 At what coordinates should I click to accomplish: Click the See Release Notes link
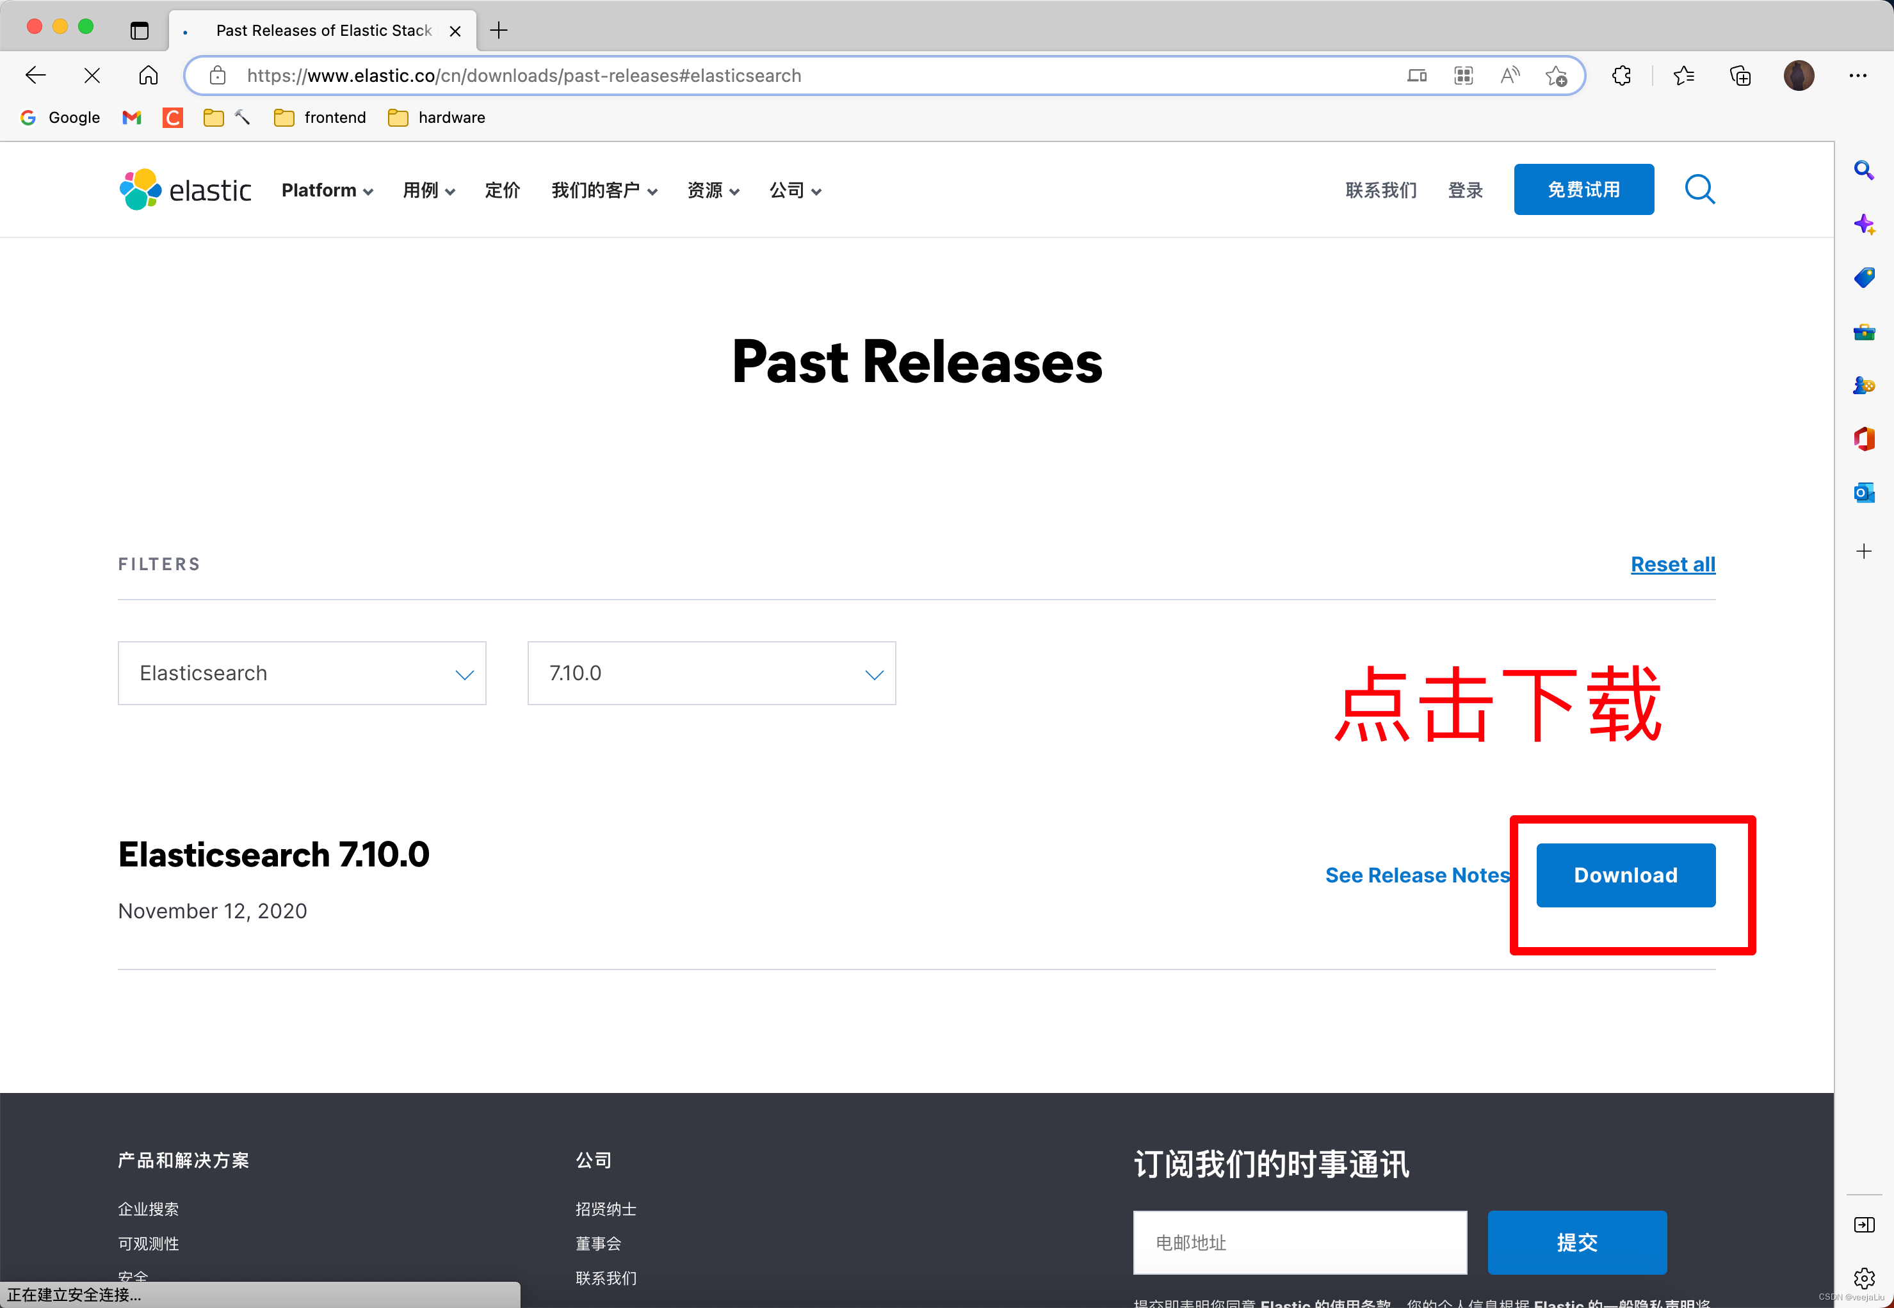coord(1418,873)
